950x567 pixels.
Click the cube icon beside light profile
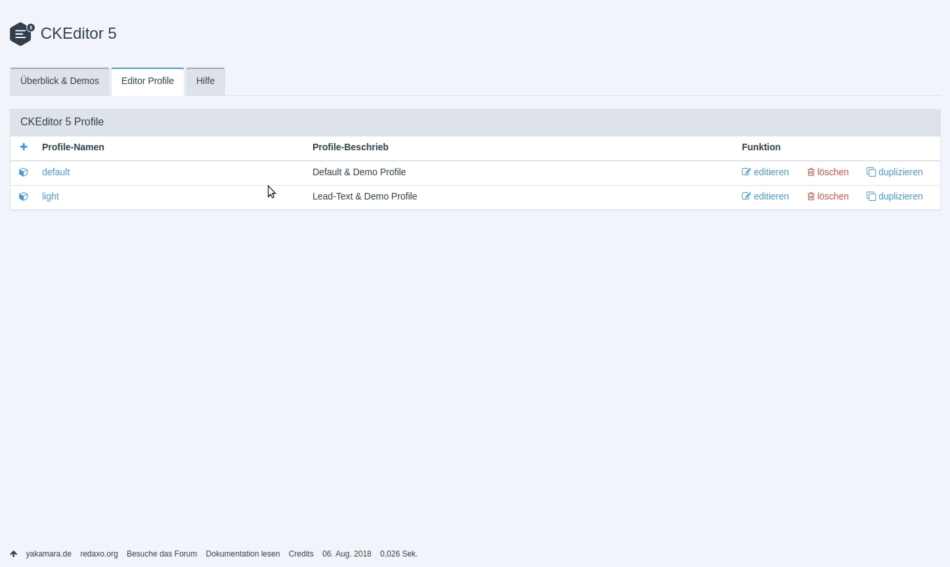pos(24,196)
